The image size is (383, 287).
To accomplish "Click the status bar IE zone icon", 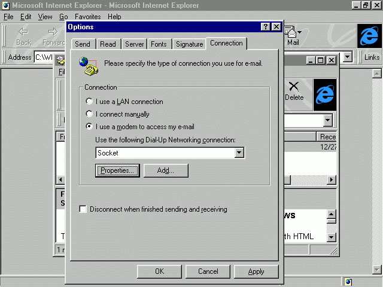I will 348,282.
